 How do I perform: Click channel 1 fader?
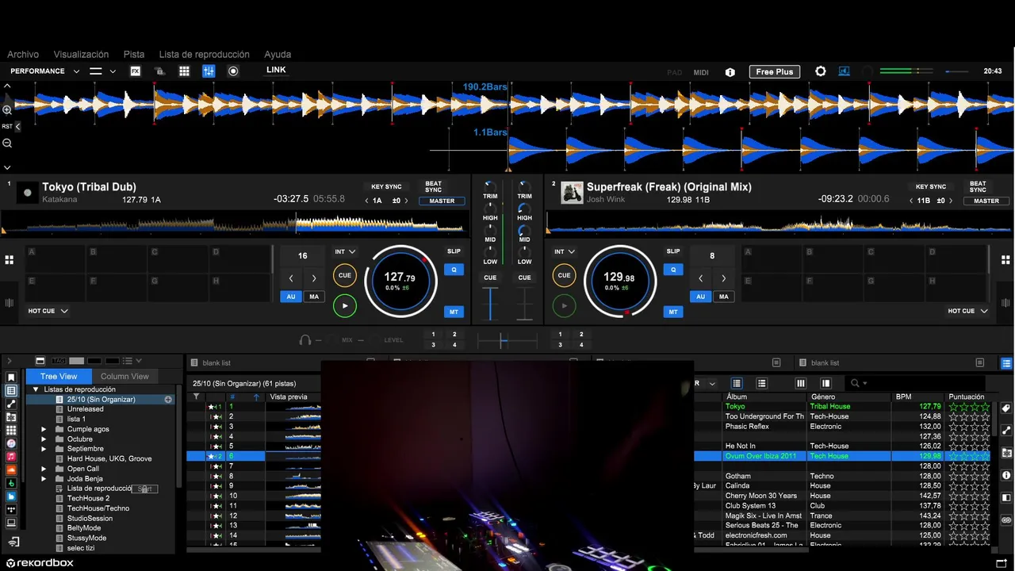(490, 303)
